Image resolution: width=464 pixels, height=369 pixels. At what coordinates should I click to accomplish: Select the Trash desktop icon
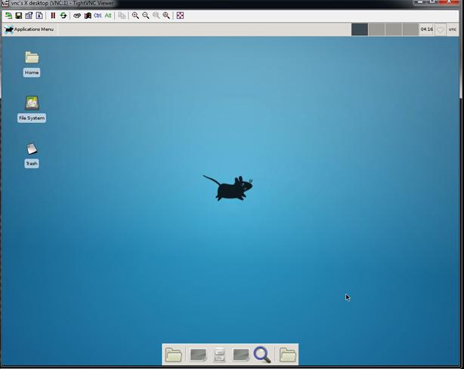(32, 149)
